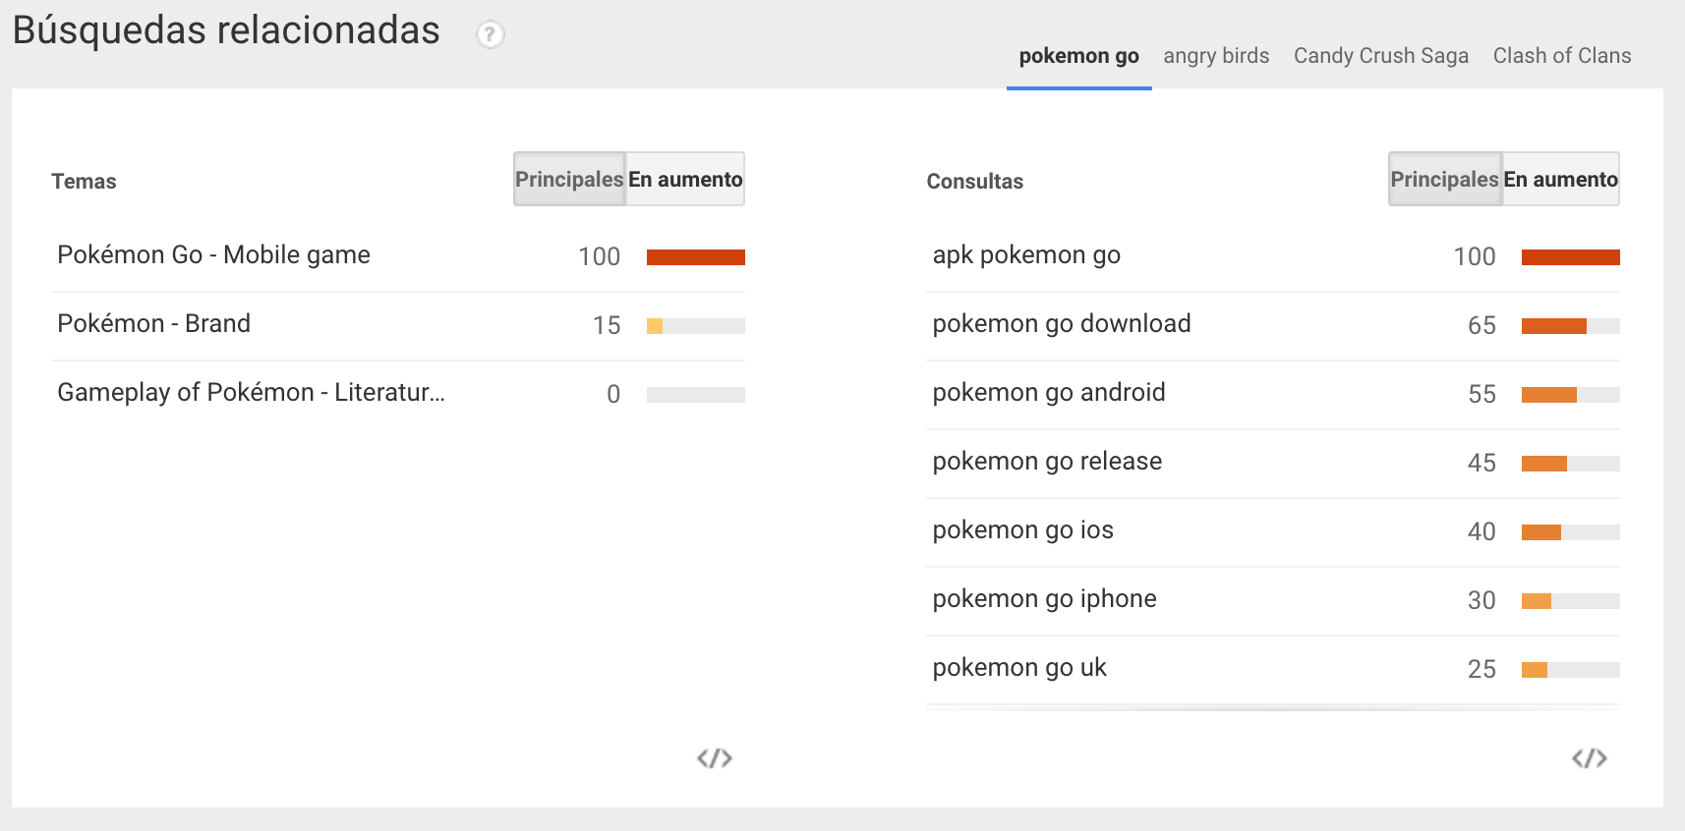Open the help question mark icon

pos(490,34)
